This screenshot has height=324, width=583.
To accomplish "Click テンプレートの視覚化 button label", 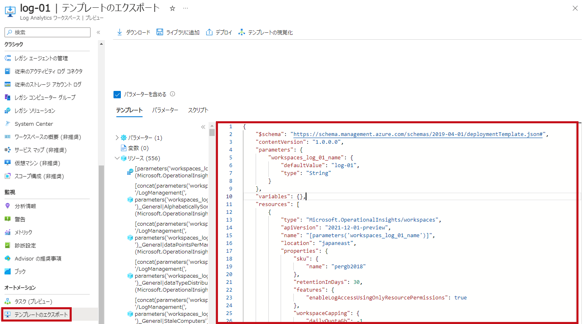I will (270, 32).
